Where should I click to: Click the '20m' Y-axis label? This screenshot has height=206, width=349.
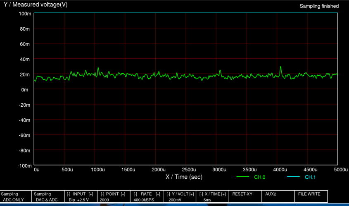(25, 75)
